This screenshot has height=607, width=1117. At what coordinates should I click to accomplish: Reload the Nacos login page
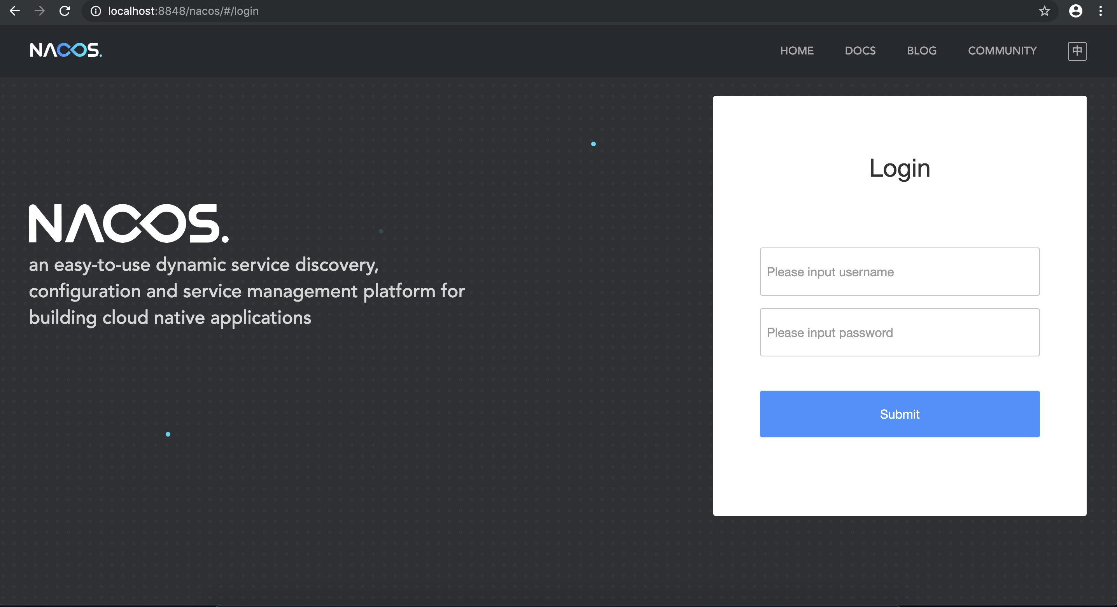tap(65, 11)
